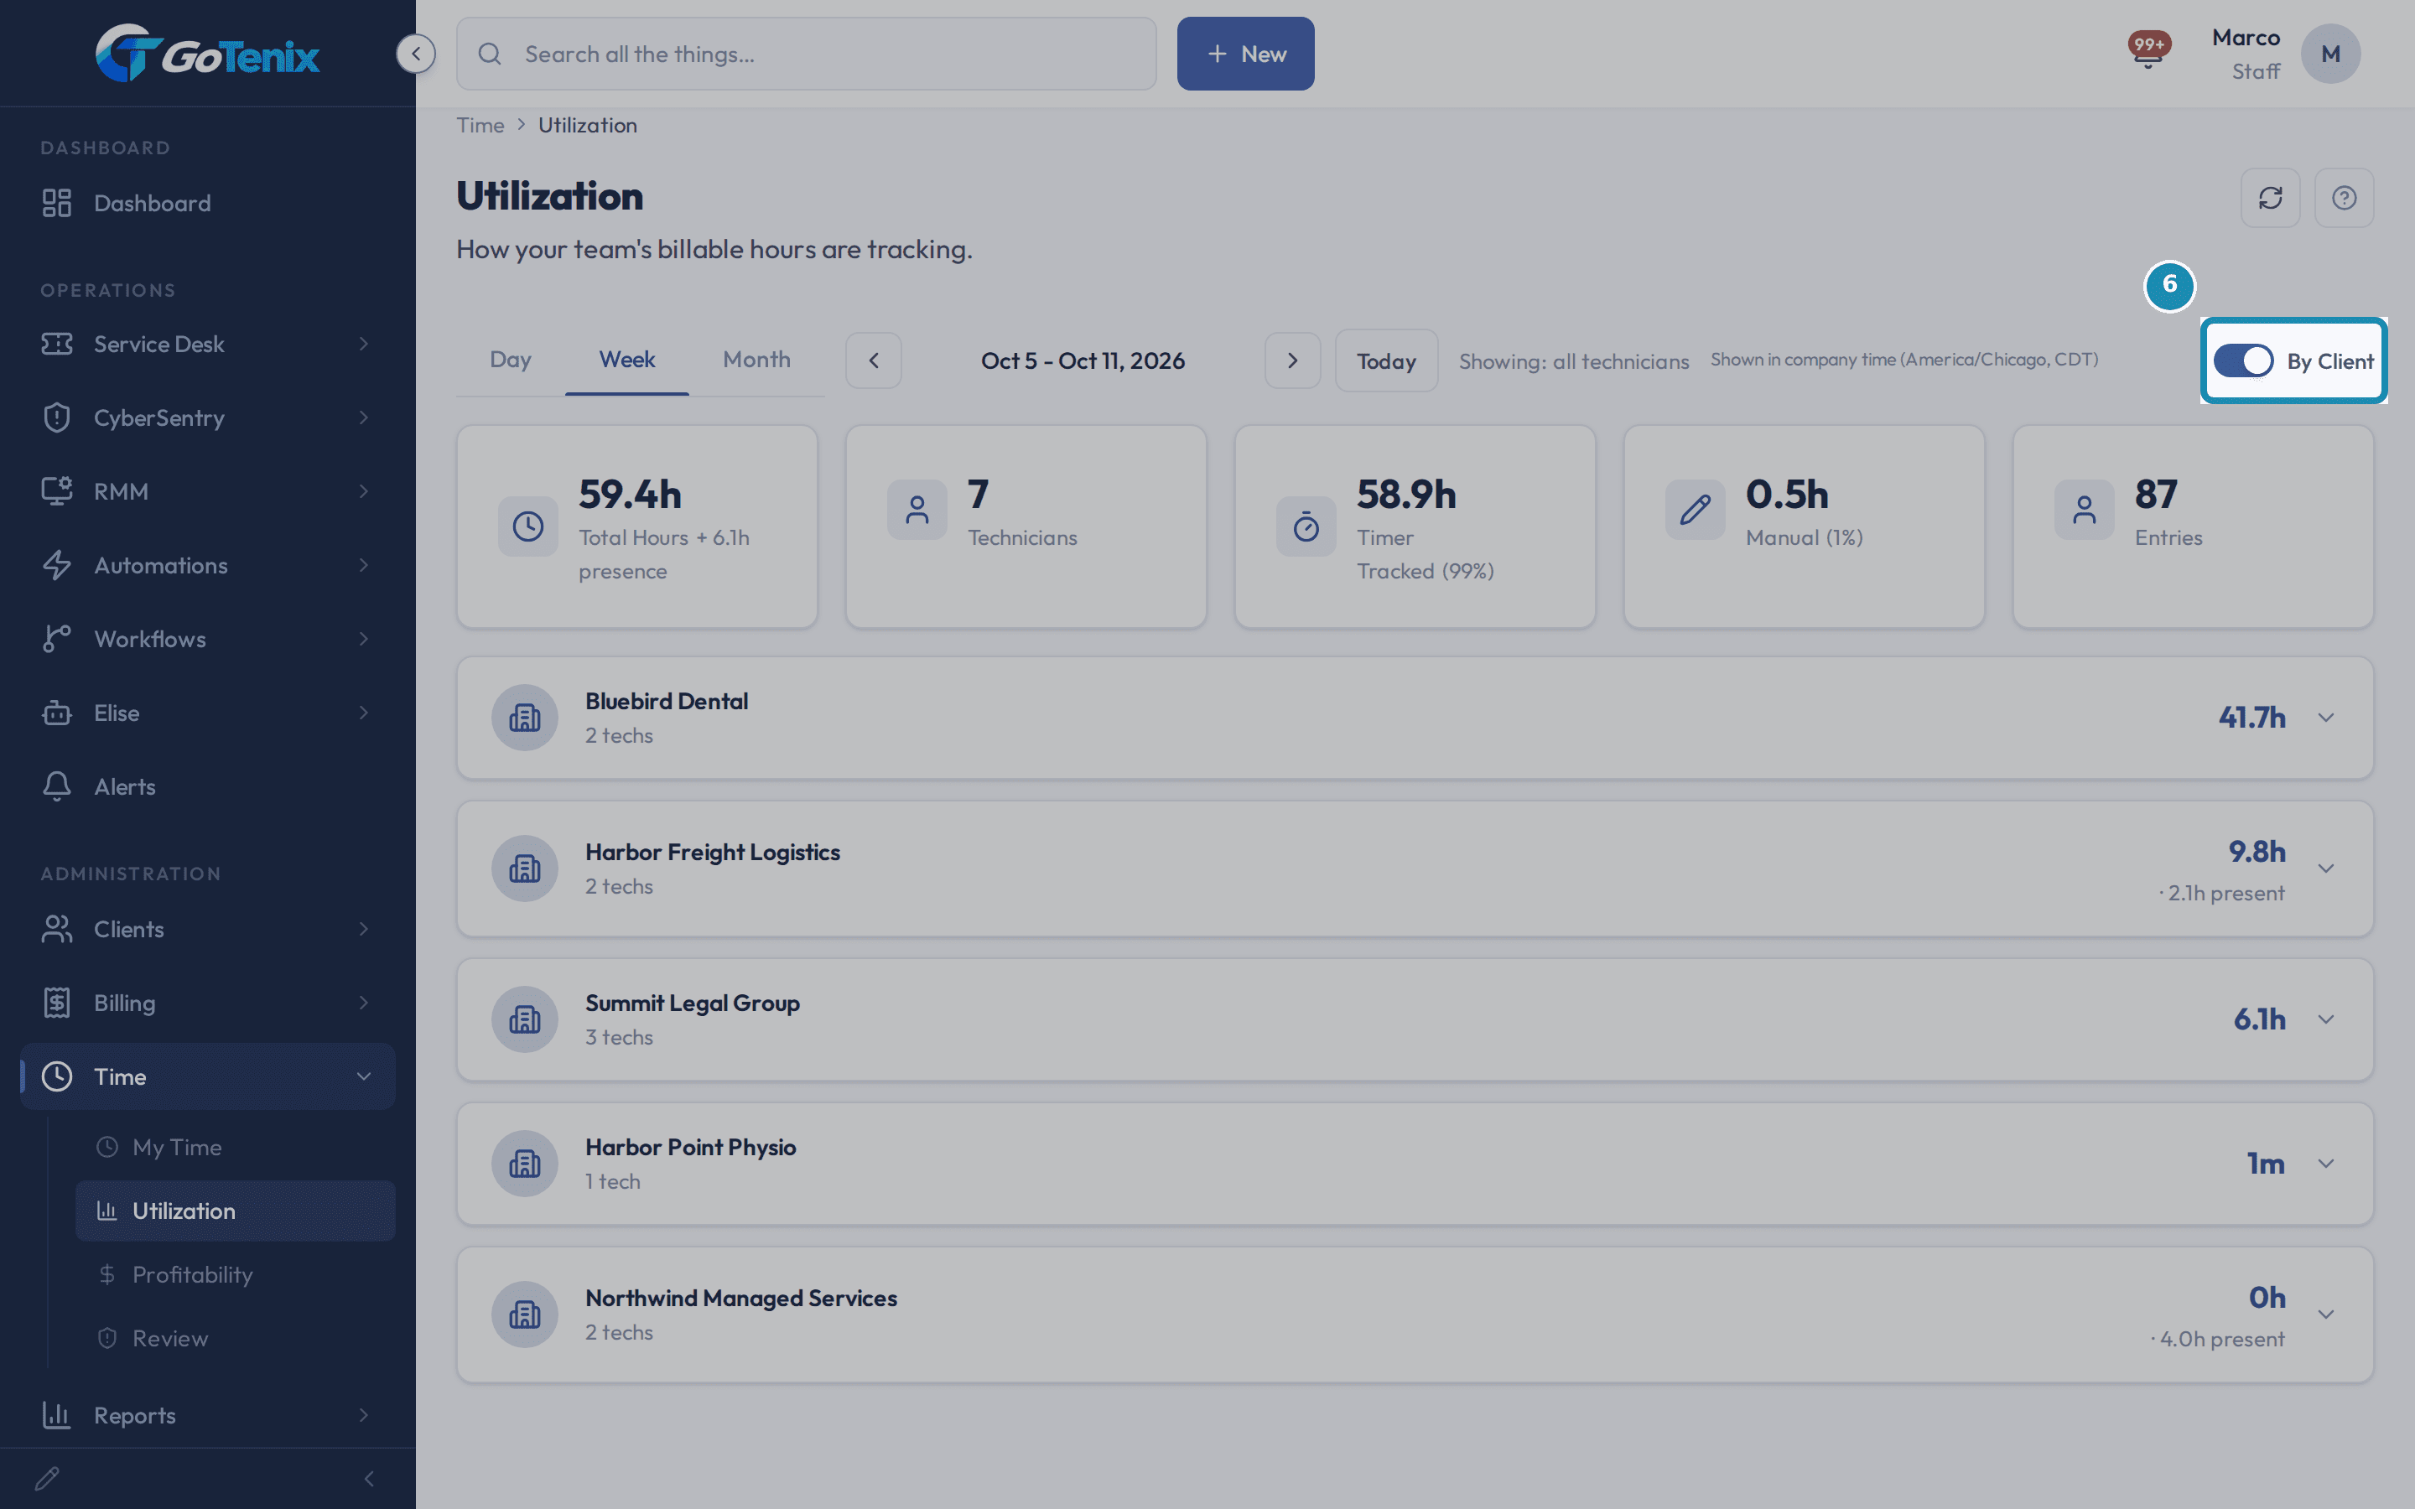Collapse sidebar with round arrow button

[415, 53]
